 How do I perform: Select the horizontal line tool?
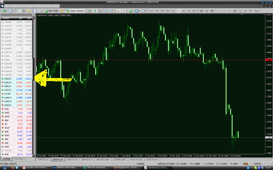click(x=224, y=11)
